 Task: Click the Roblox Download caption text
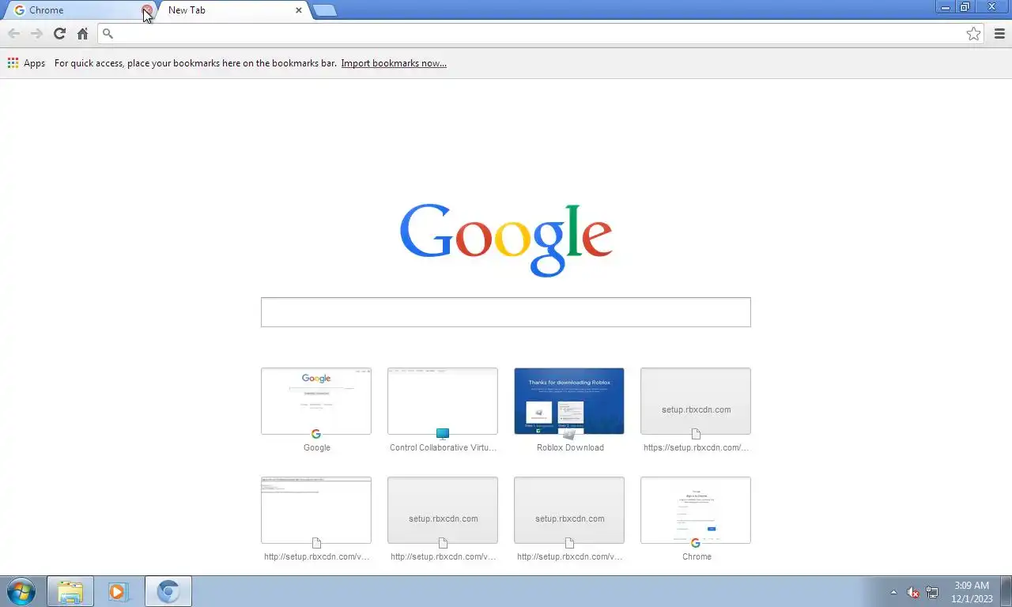pyautogui.click(x=570, y=447)
